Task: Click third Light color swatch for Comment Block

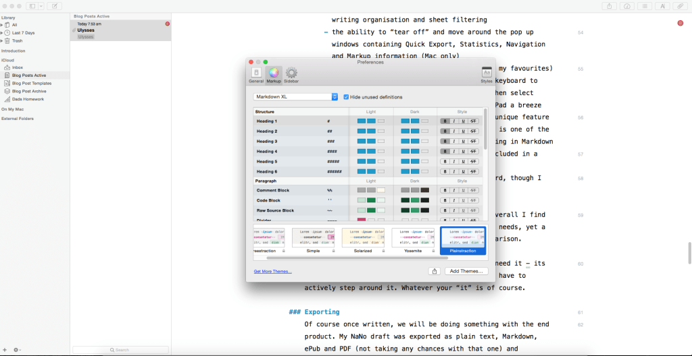Action: pyautogui.click(x=381, y=190)
